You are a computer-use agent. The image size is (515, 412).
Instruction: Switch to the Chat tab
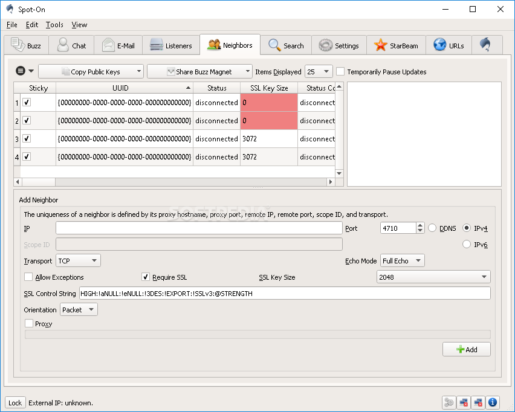pos(71,45)
